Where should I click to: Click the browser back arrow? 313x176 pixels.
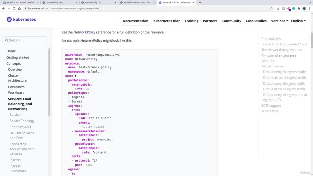3,9
